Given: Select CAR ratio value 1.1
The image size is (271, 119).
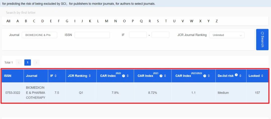Looking at the screenshot, I should (x=193, y=93).
